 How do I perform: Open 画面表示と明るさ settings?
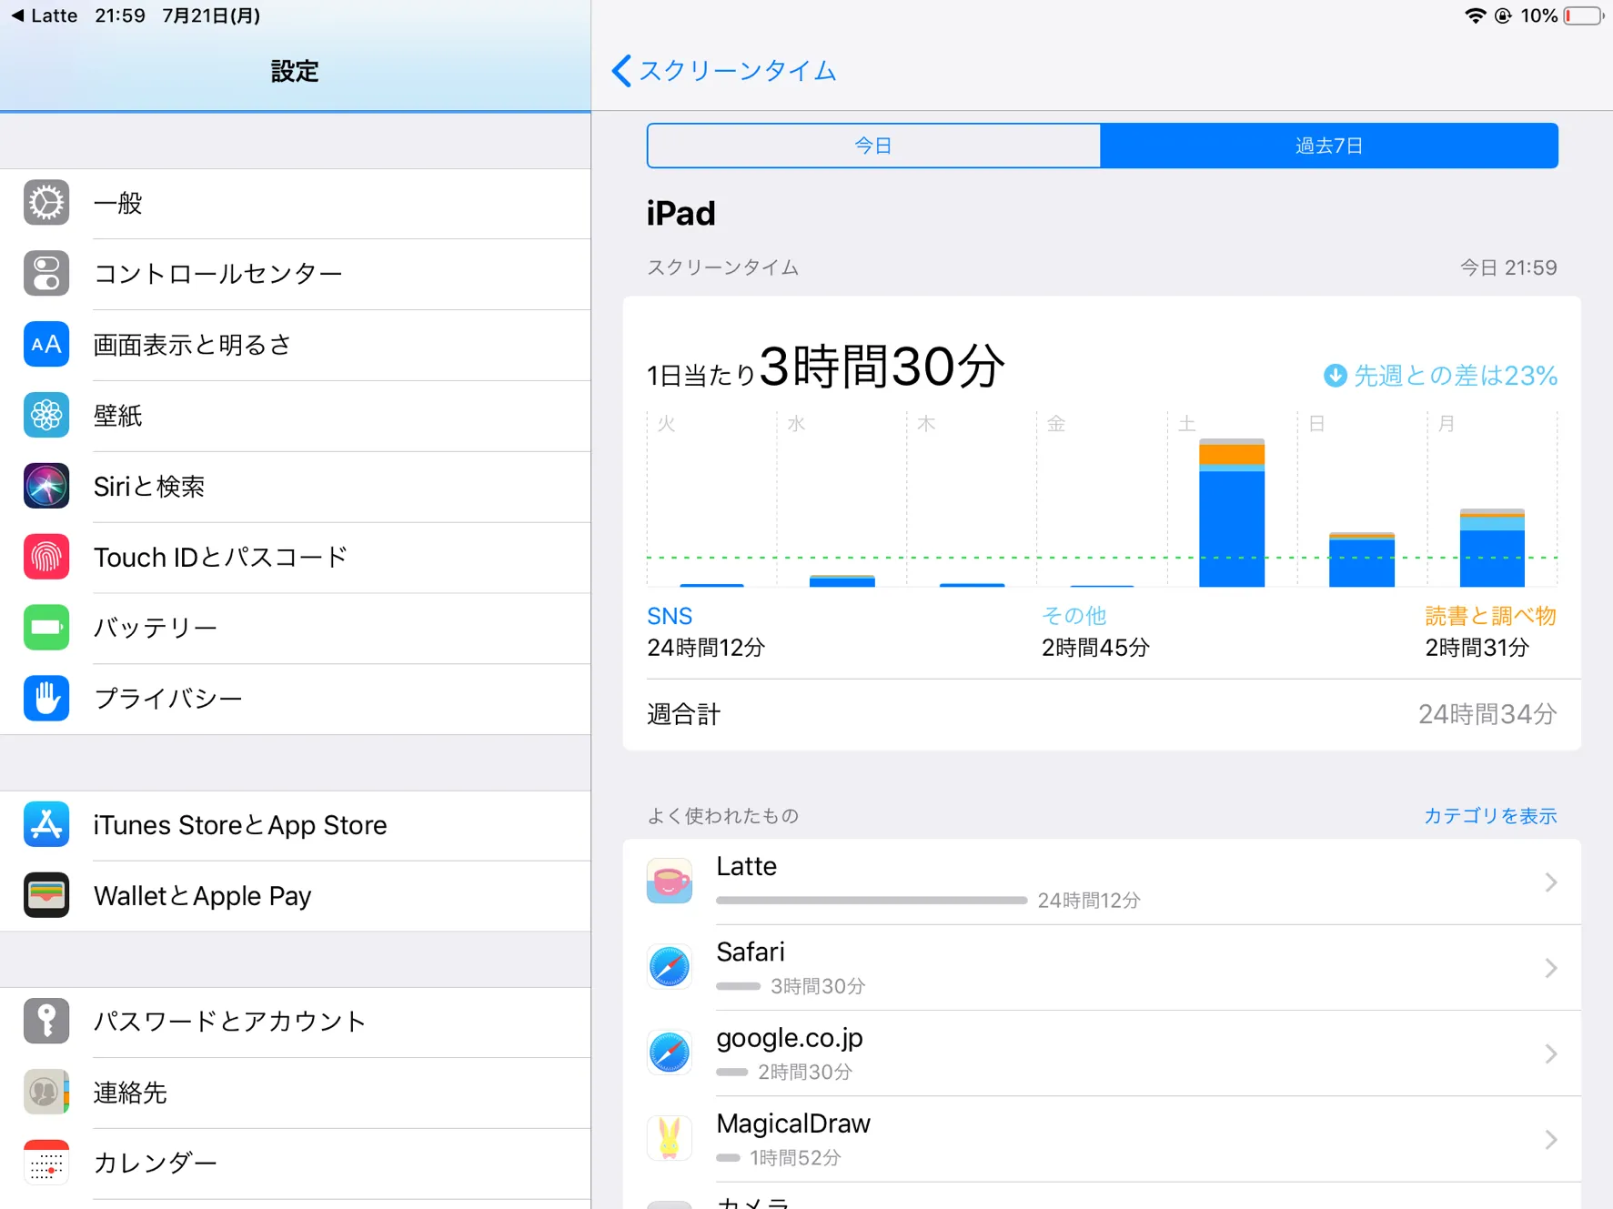pyautogui.click(x=295, y=346)
